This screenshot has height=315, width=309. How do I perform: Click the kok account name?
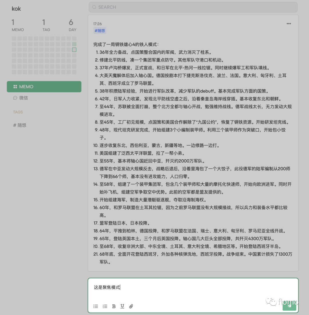tap(16, 9)
